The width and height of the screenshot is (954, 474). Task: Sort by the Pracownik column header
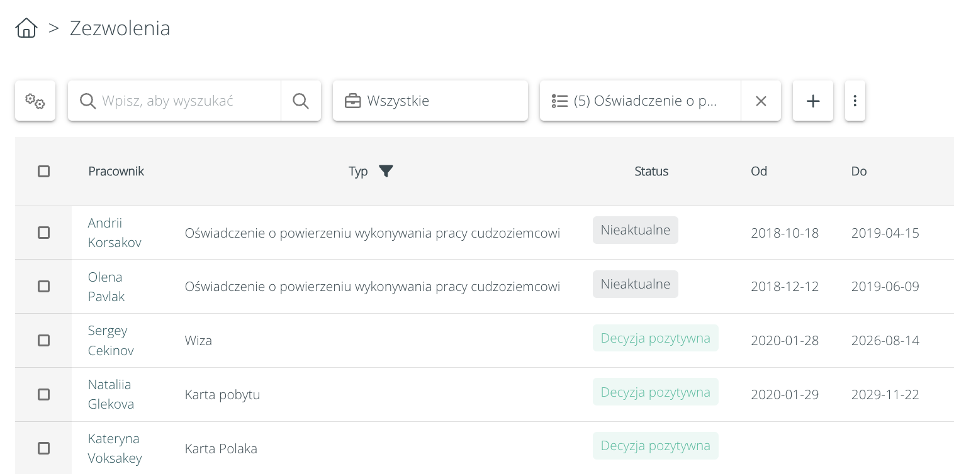pyautogui.click(x=116, y=171)
